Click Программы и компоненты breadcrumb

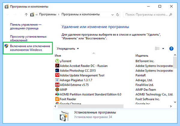[x=81, y=15]
